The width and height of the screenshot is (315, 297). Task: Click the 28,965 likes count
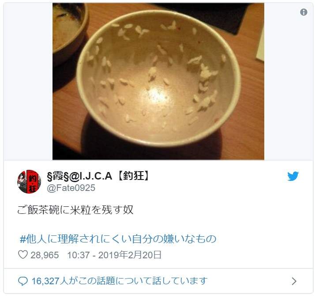point(45,255)
